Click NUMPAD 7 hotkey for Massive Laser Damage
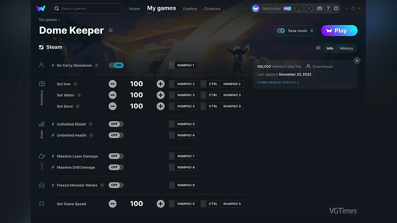 [x=183, y=156]
